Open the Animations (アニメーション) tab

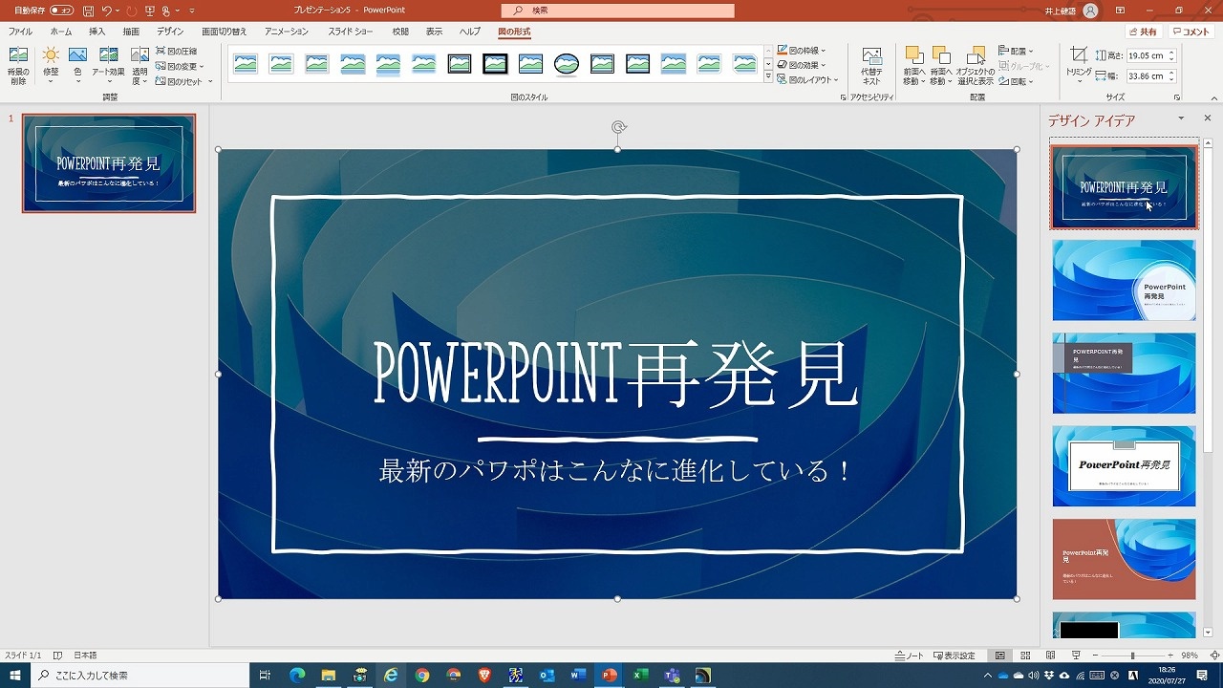tap(287, 32)
